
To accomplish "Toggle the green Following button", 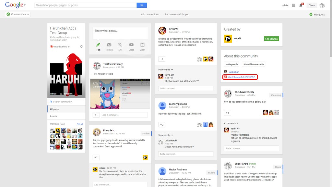I will pyautogui.click(x=271, y=39).
